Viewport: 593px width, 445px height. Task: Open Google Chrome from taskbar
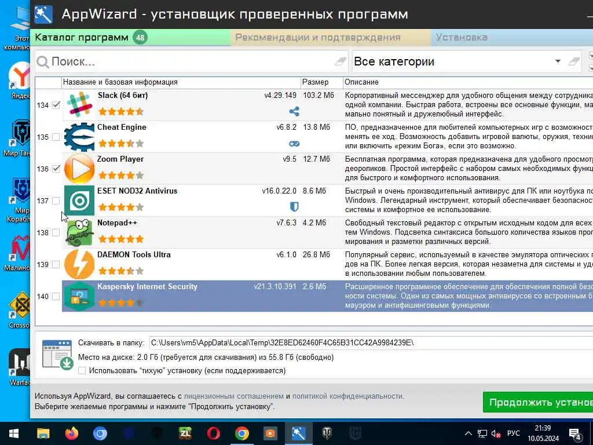coord(242,433)
